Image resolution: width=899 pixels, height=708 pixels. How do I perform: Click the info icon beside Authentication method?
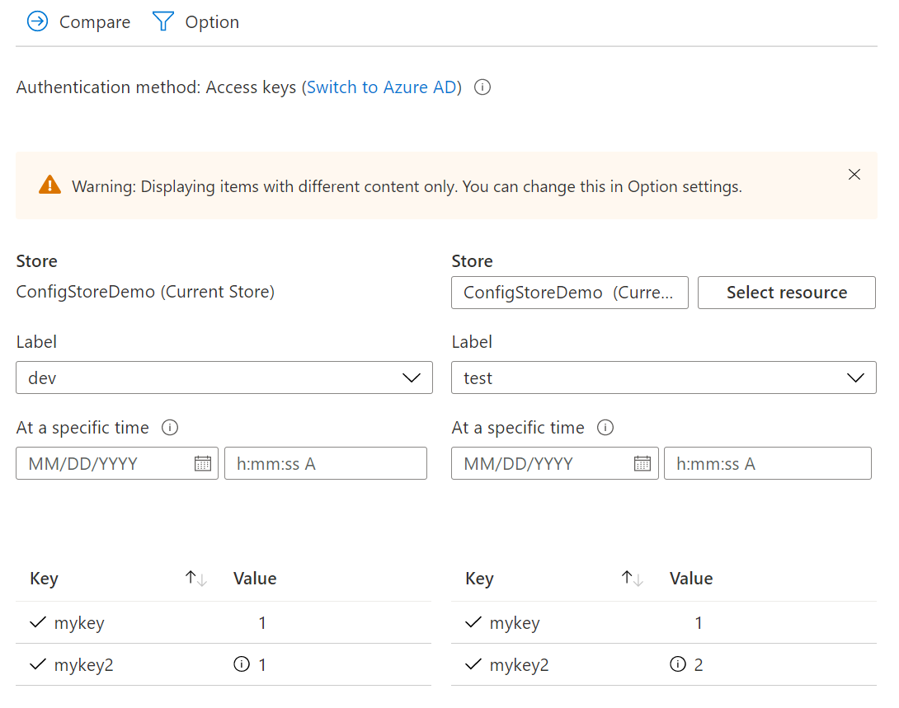pyautogui.click(x=482, y=87)
